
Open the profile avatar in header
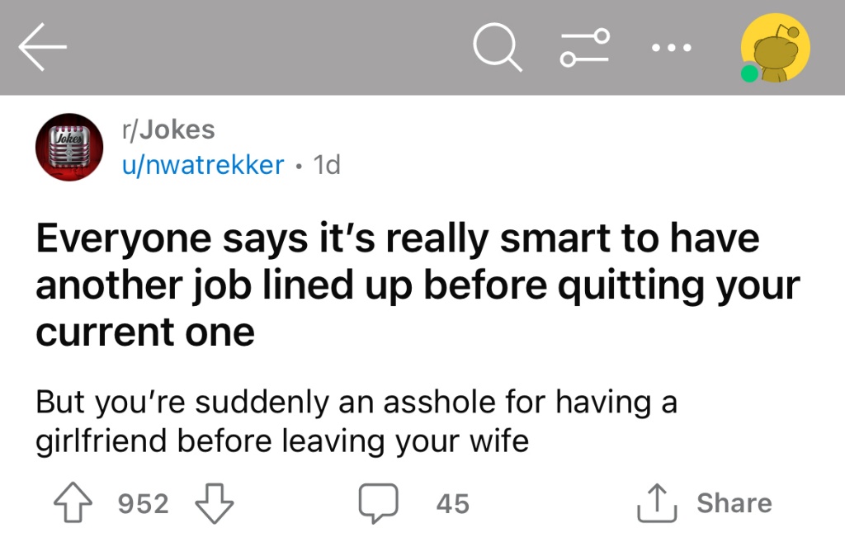point(775,47)
